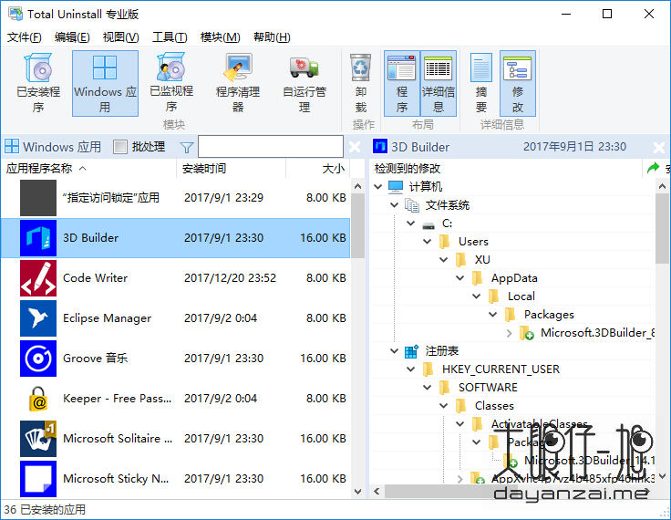Collapse the Users folder node
Viewport: 671px width, 520px height.
427,242
